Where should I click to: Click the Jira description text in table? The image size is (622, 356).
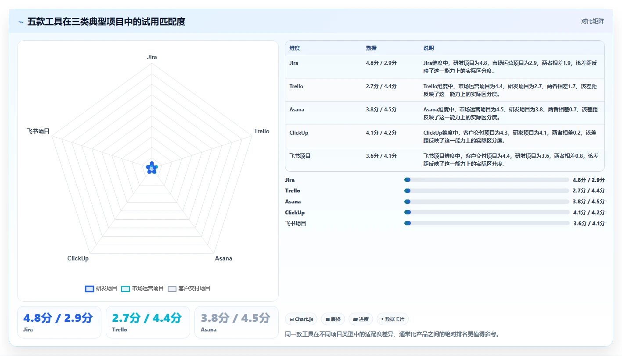click(x=510, y=67)
